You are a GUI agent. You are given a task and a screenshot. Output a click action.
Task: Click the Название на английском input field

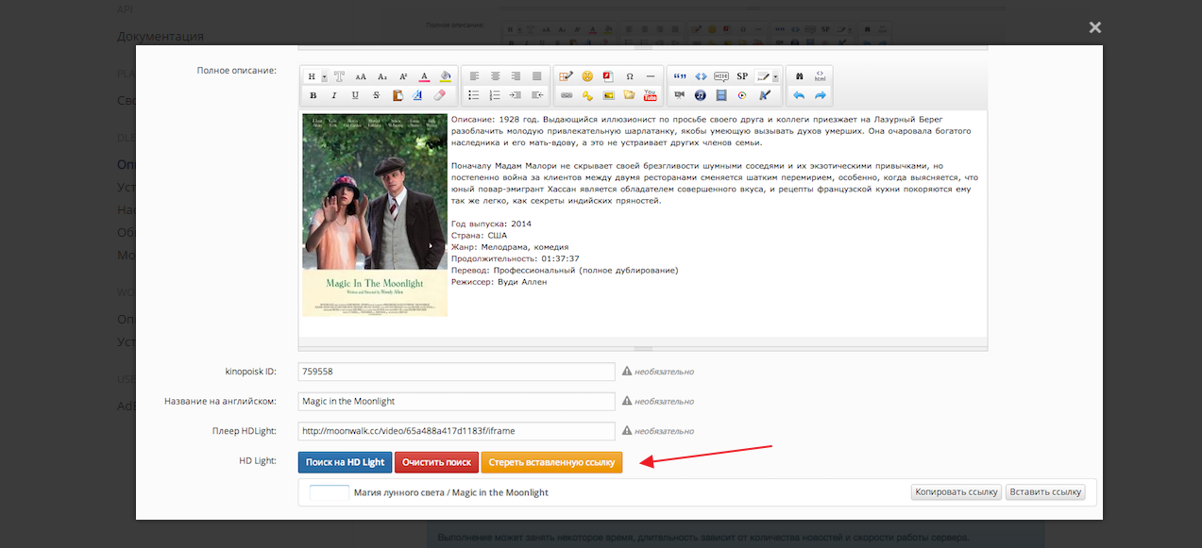[x=457, y=402]
